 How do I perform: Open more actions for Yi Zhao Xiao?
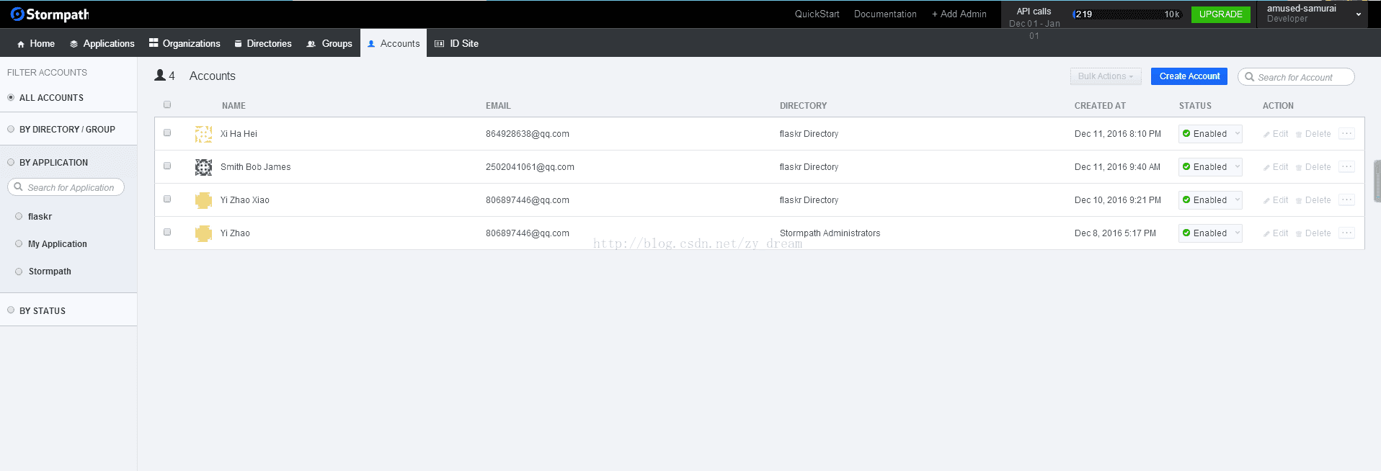point(1346,200)
